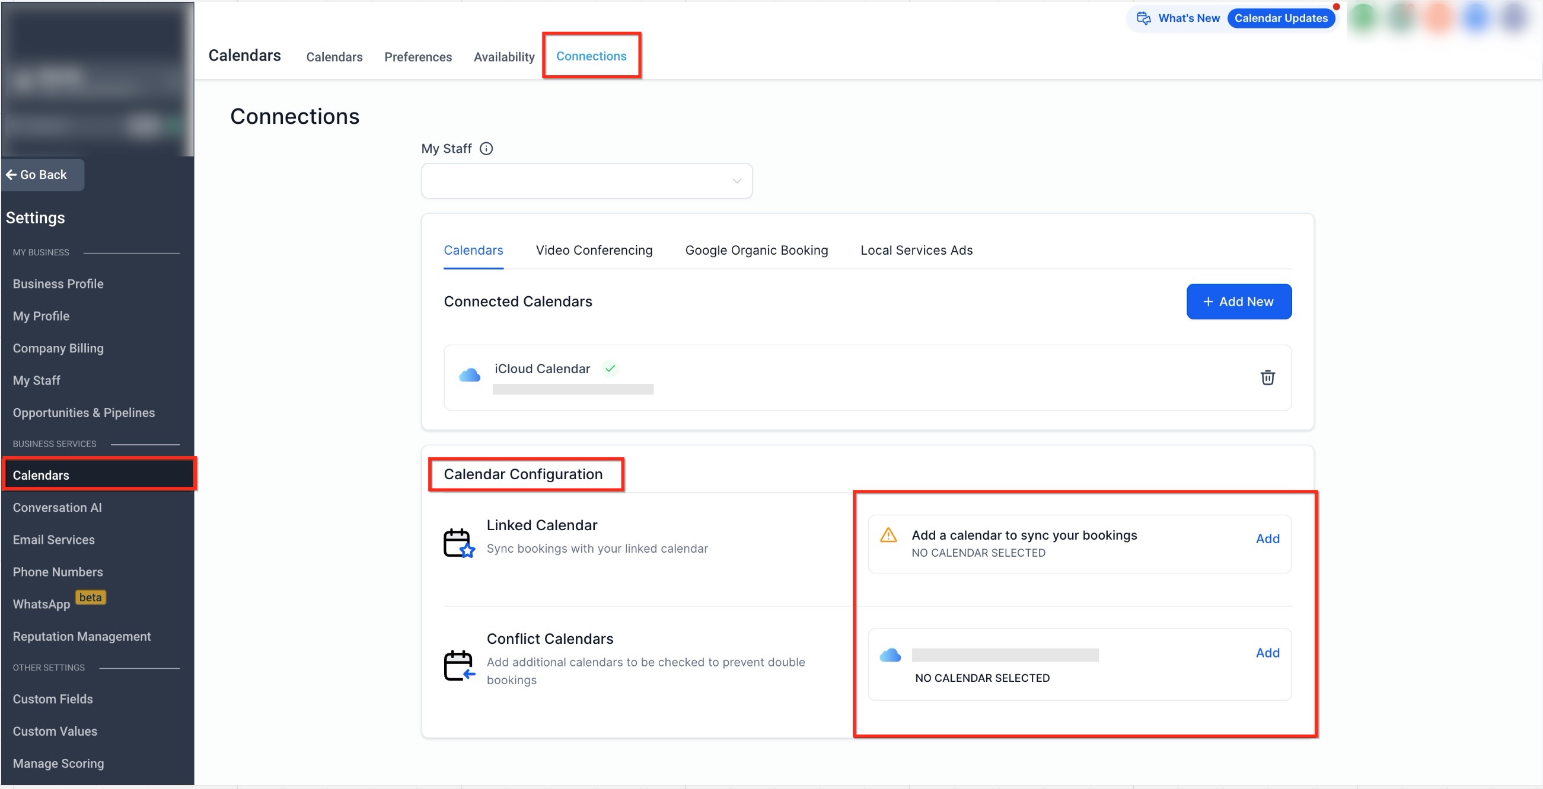This screenshot has height=789, width=1543.
Task: Click Add link for Linked Calendar
Action: point(1267,538)
